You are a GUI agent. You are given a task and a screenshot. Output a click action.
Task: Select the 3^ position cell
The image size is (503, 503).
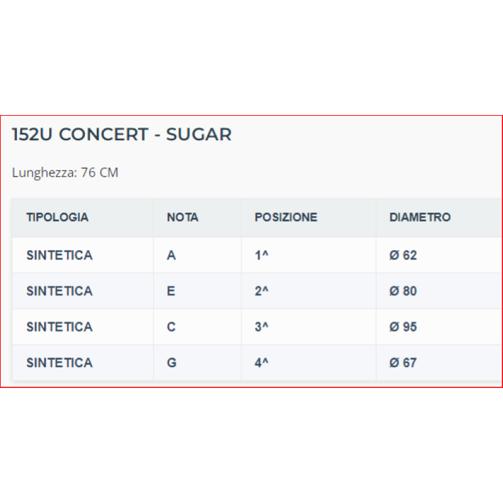262,327
